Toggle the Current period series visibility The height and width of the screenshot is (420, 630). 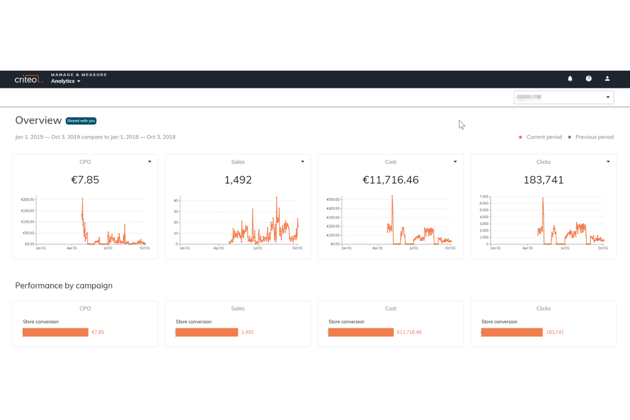click(541, 137)
